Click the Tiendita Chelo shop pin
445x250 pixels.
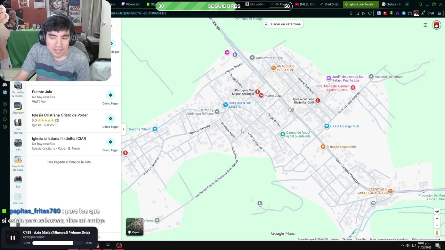tap(155, 129)
